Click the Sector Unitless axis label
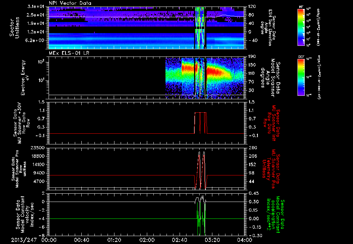 click(x=14, y=28)
